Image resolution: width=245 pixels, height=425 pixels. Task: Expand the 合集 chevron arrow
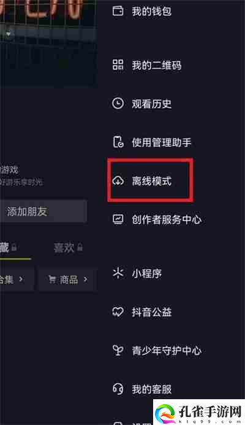click(x=21, y=279)
